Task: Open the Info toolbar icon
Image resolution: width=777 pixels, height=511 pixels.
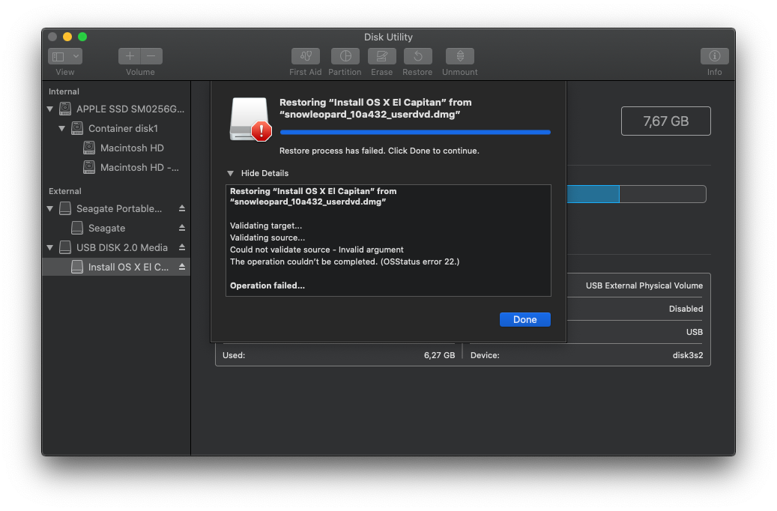Action: (x=714, y=56)
